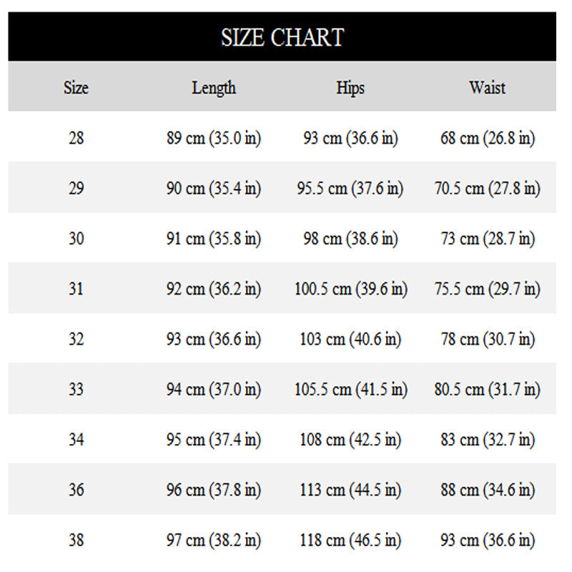Click the Hips column header
The width and height of the screenshot is (572, 572).
(x=350, y=88)
